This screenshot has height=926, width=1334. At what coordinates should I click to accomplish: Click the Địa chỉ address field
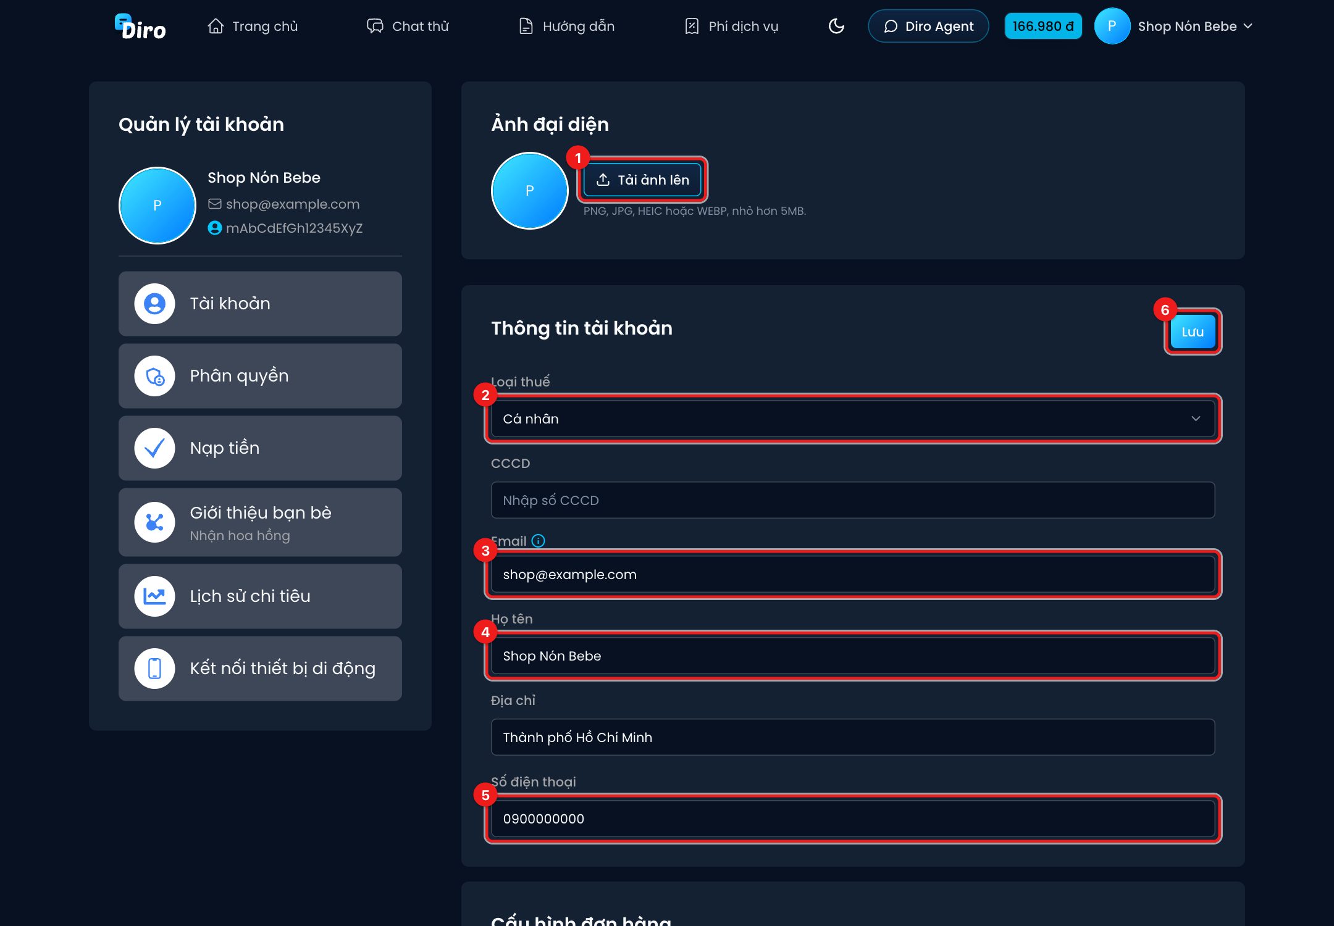(852, 737)
